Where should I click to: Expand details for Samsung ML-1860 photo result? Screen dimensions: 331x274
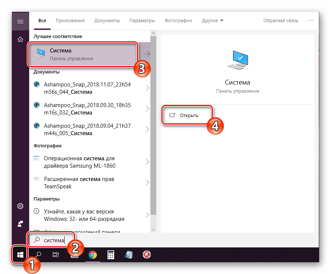[147, 162]
